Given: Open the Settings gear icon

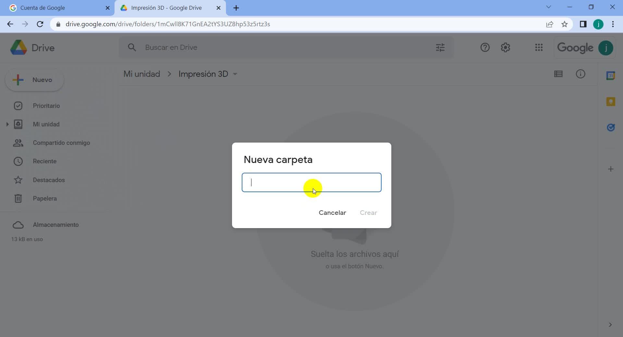Looking at the screenshot, I should pyautogui.click(x=505, y=48).
